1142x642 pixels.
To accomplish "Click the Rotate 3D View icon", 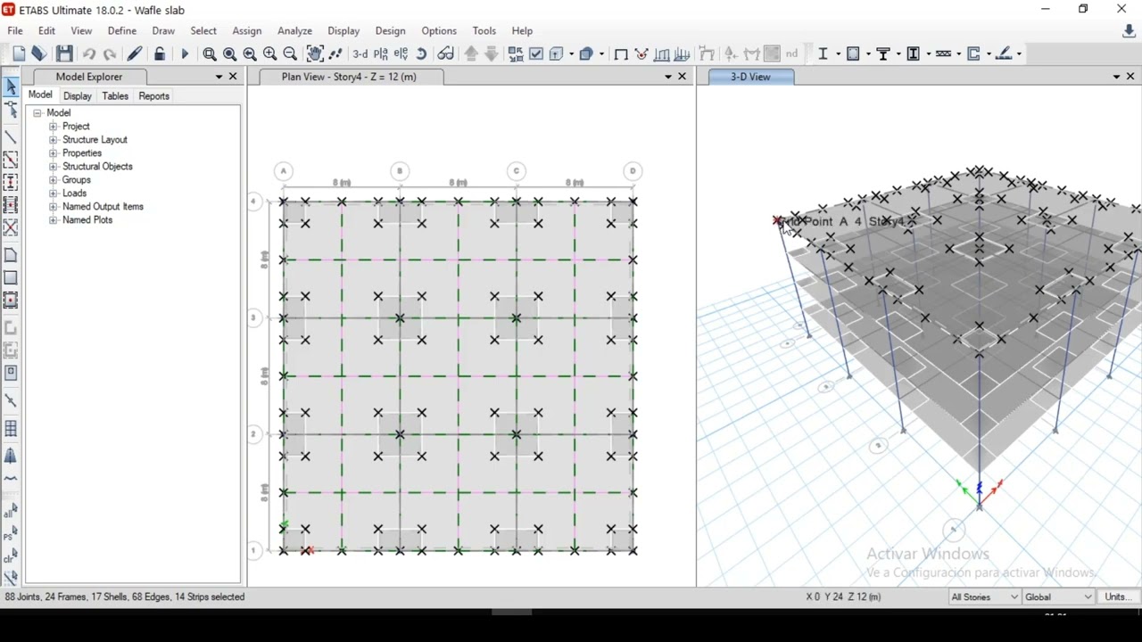I will 421,53.
